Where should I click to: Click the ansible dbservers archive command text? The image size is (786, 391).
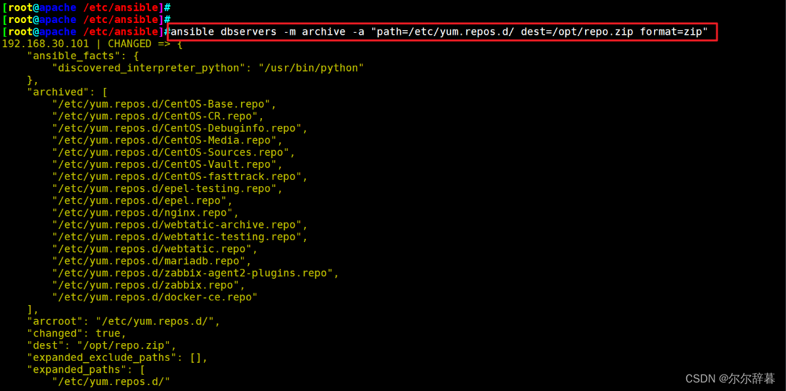click(x=439, y=32)
